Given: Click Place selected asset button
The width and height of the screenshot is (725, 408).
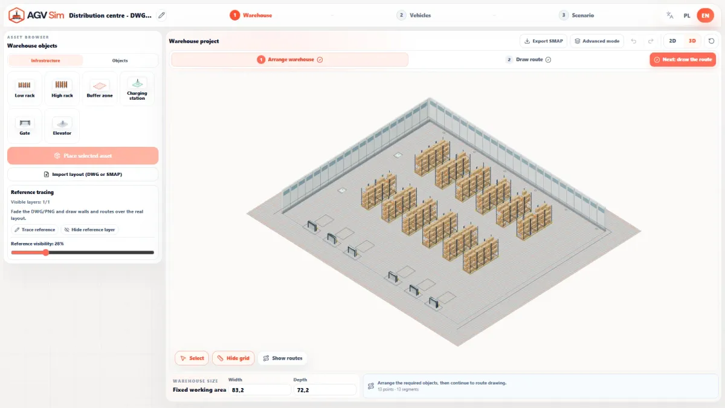Looking at the screenshot, I should [83, 156].
